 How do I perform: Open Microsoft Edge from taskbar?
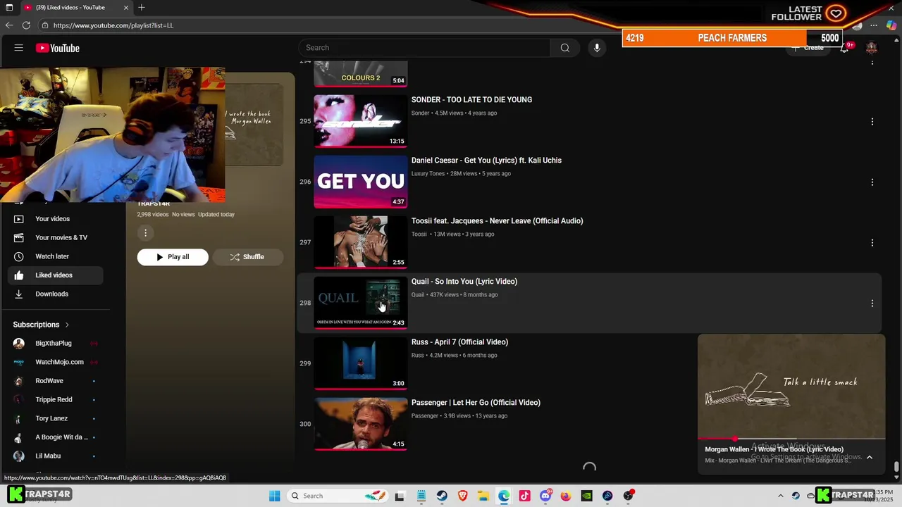coord(504,496)
